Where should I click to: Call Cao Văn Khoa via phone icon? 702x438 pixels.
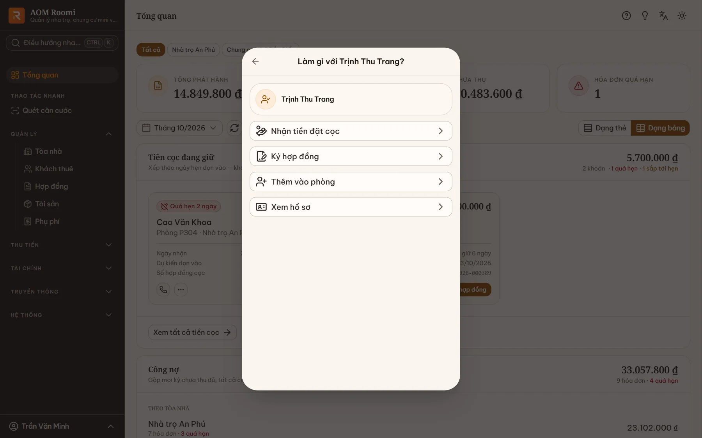point(163,290)
